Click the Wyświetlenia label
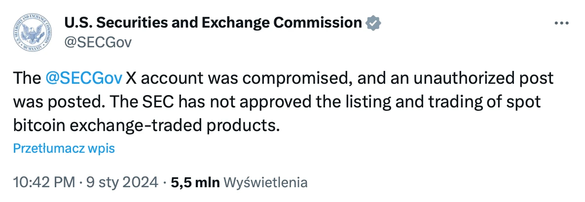The image size is (585, 202). click(x=265, y=182)
